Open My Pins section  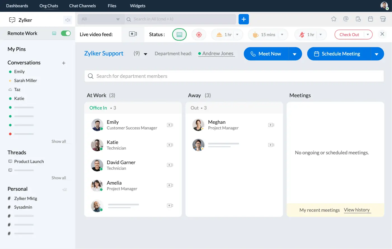(17, 49)
